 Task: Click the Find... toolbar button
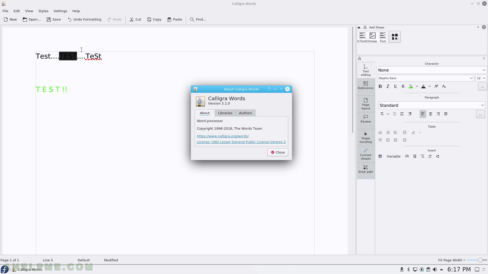pos(198,19)
